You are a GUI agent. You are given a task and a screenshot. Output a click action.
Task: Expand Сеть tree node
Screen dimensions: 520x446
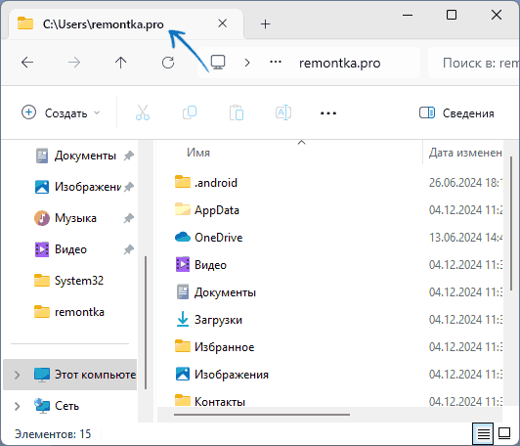coord(18,406)
